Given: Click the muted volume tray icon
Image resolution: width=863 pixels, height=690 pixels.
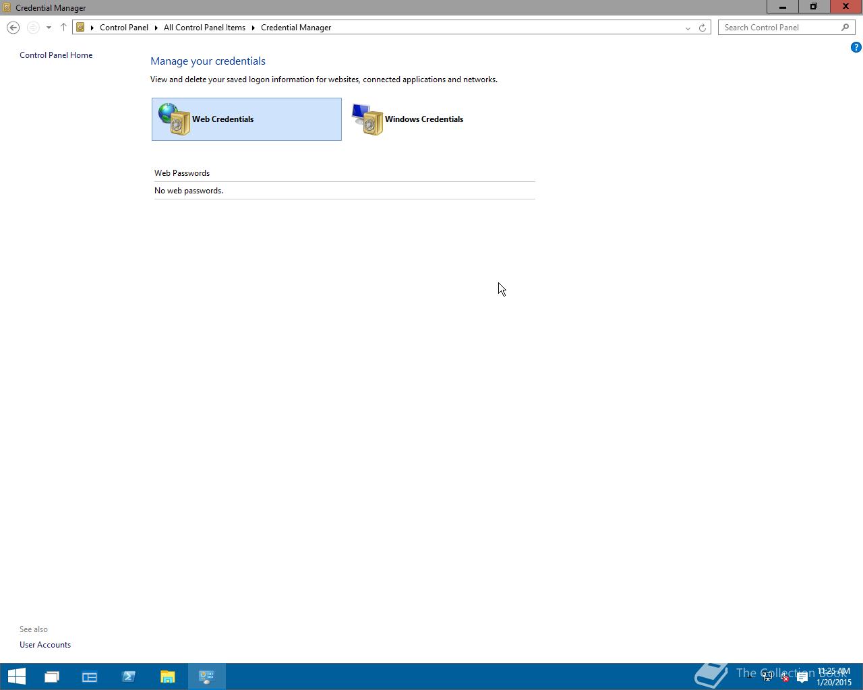Looking at the screenshot, I should (784, 677).
